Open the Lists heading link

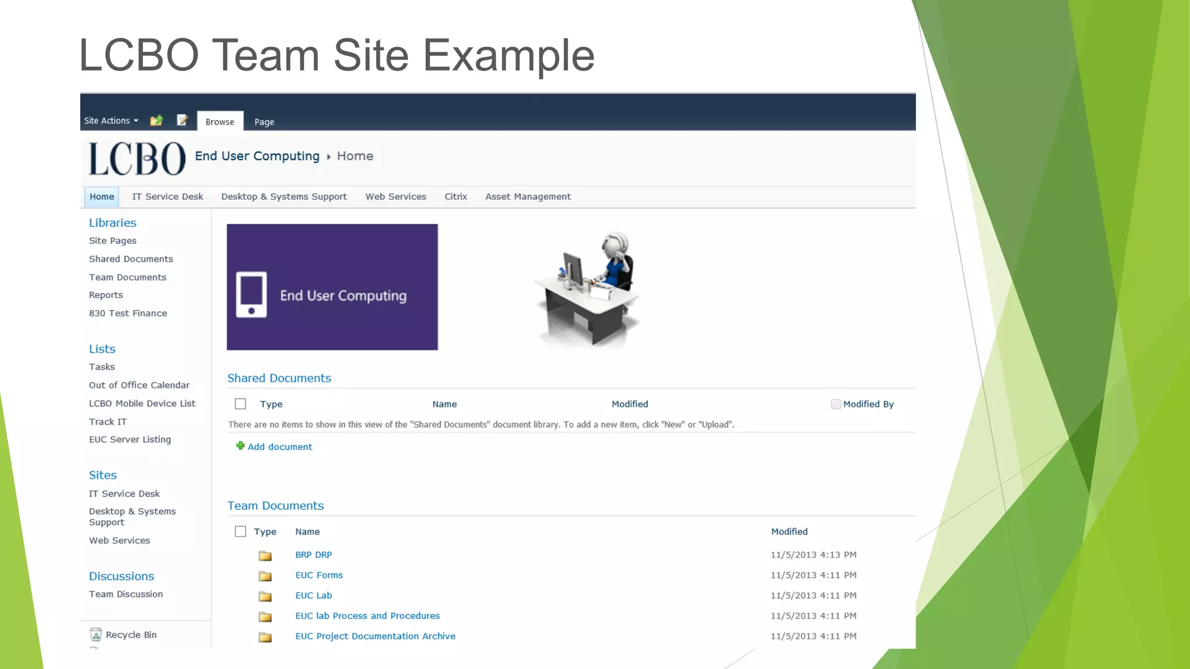102,349
